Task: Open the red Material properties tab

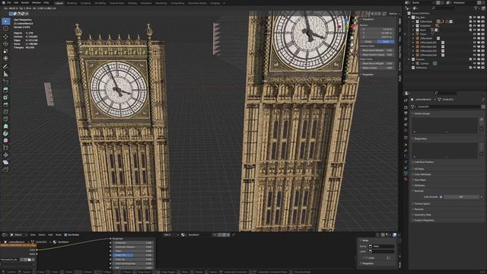Action: tap(406, 180)
